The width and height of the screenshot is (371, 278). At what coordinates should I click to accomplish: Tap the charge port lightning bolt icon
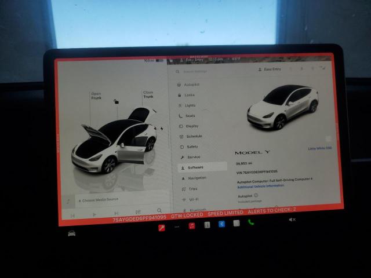click(x=162, y=129)
